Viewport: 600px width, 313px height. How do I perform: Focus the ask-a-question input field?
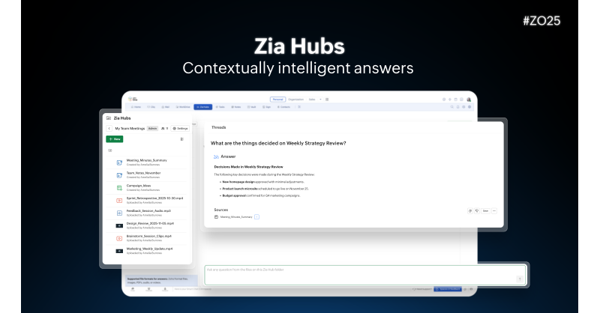click(x=365, y=275)
